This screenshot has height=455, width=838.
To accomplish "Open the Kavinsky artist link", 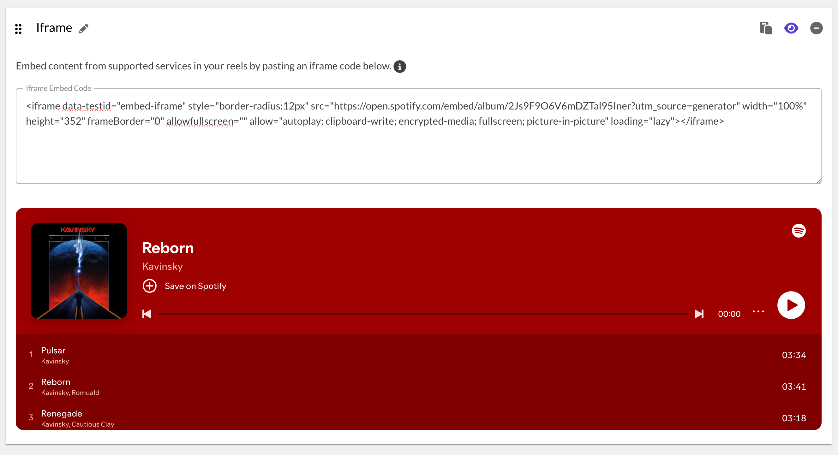I will 162,267.
